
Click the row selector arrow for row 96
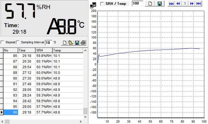[2, 112]
